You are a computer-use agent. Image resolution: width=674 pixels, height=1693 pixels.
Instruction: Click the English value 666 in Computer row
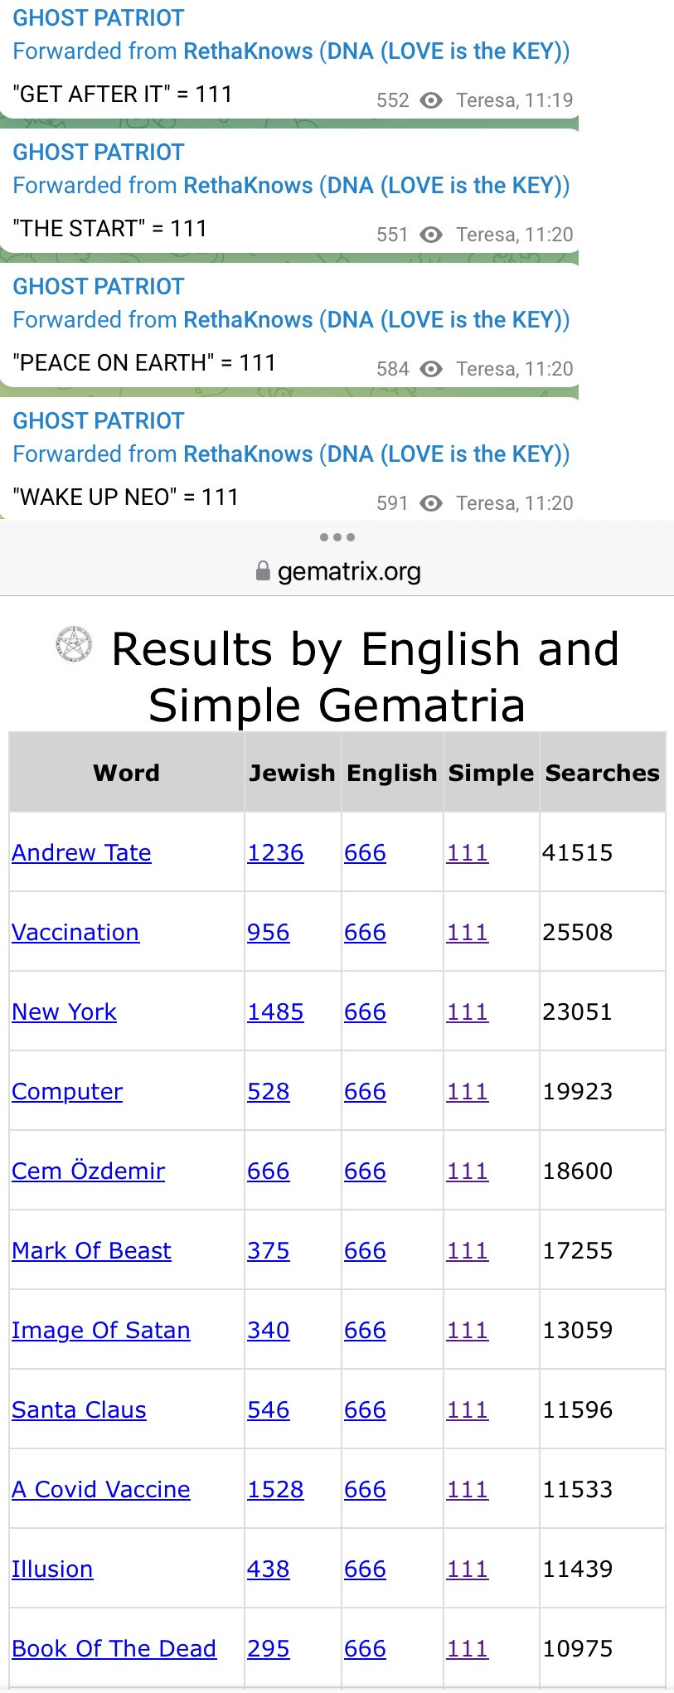tap(365, 1091)
